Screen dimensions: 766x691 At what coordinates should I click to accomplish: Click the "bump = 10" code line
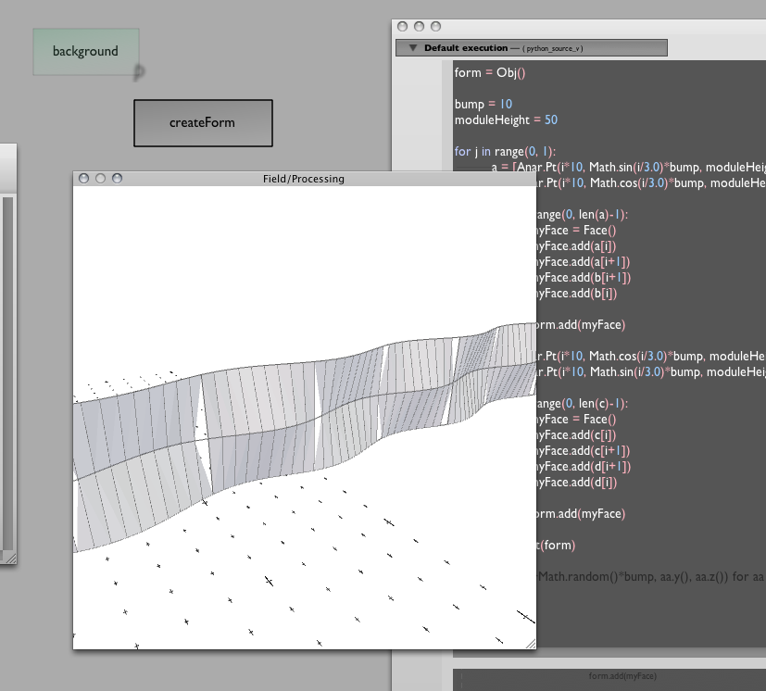pos(483,104)
